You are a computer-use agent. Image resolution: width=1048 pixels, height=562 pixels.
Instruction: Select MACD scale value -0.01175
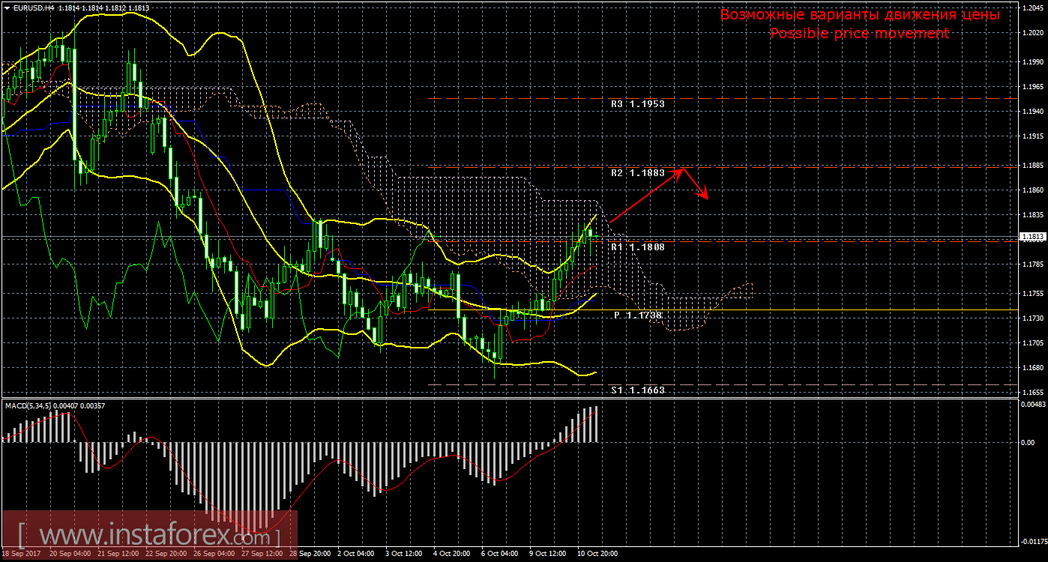[1033, 542]
